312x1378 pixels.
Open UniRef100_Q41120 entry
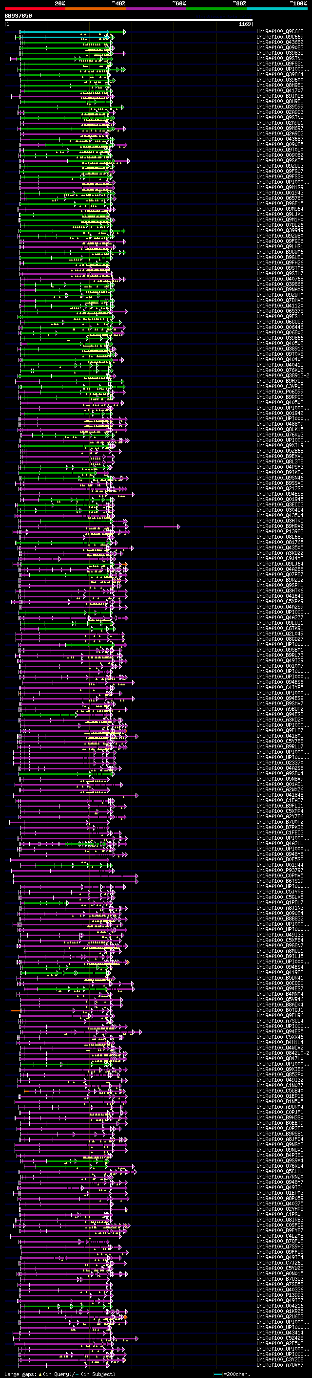tap(280, 306)
